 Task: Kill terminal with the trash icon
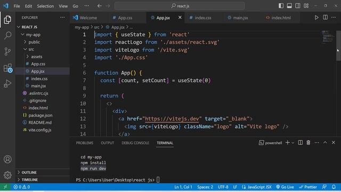point(308,142)
